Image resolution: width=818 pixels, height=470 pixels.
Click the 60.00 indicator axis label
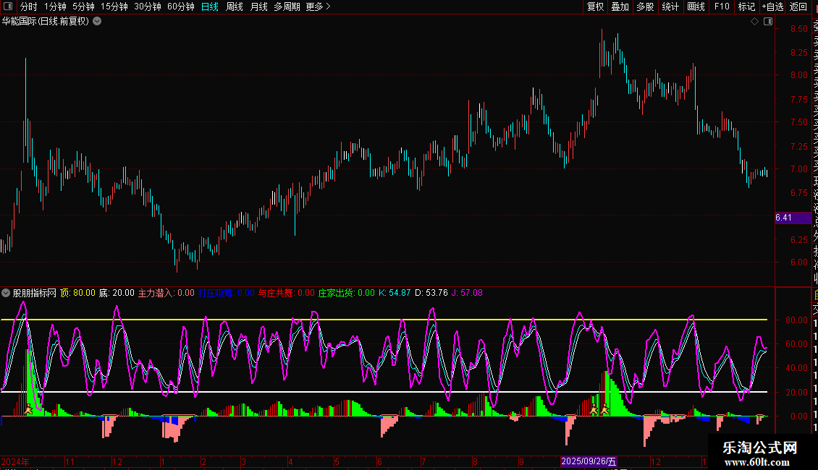(796, 344)
